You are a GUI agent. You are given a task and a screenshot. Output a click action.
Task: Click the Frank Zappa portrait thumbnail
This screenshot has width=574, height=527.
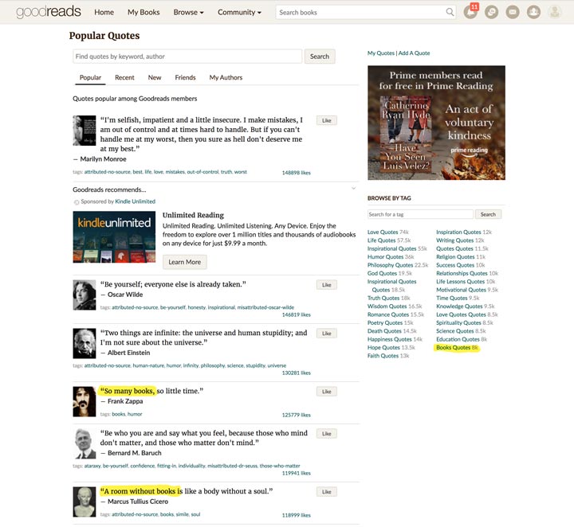click(x=85, y=402)
